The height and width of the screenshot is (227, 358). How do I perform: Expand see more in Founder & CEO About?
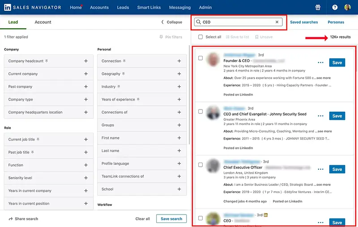[324, 78]
